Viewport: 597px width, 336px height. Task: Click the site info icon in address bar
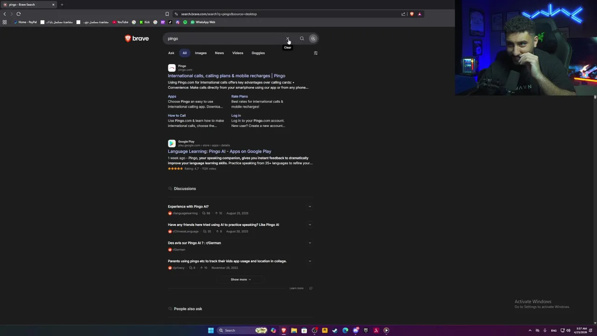click(x=176, y=14)
